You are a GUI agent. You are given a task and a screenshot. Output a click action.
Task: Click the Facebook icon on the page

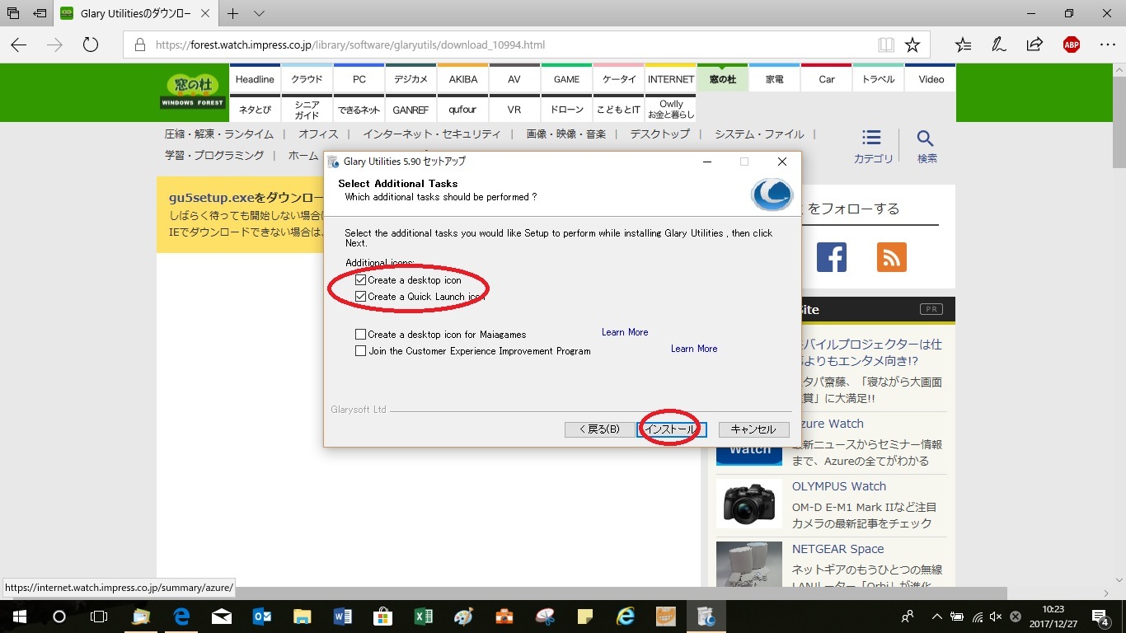click(x=832, y=257)
